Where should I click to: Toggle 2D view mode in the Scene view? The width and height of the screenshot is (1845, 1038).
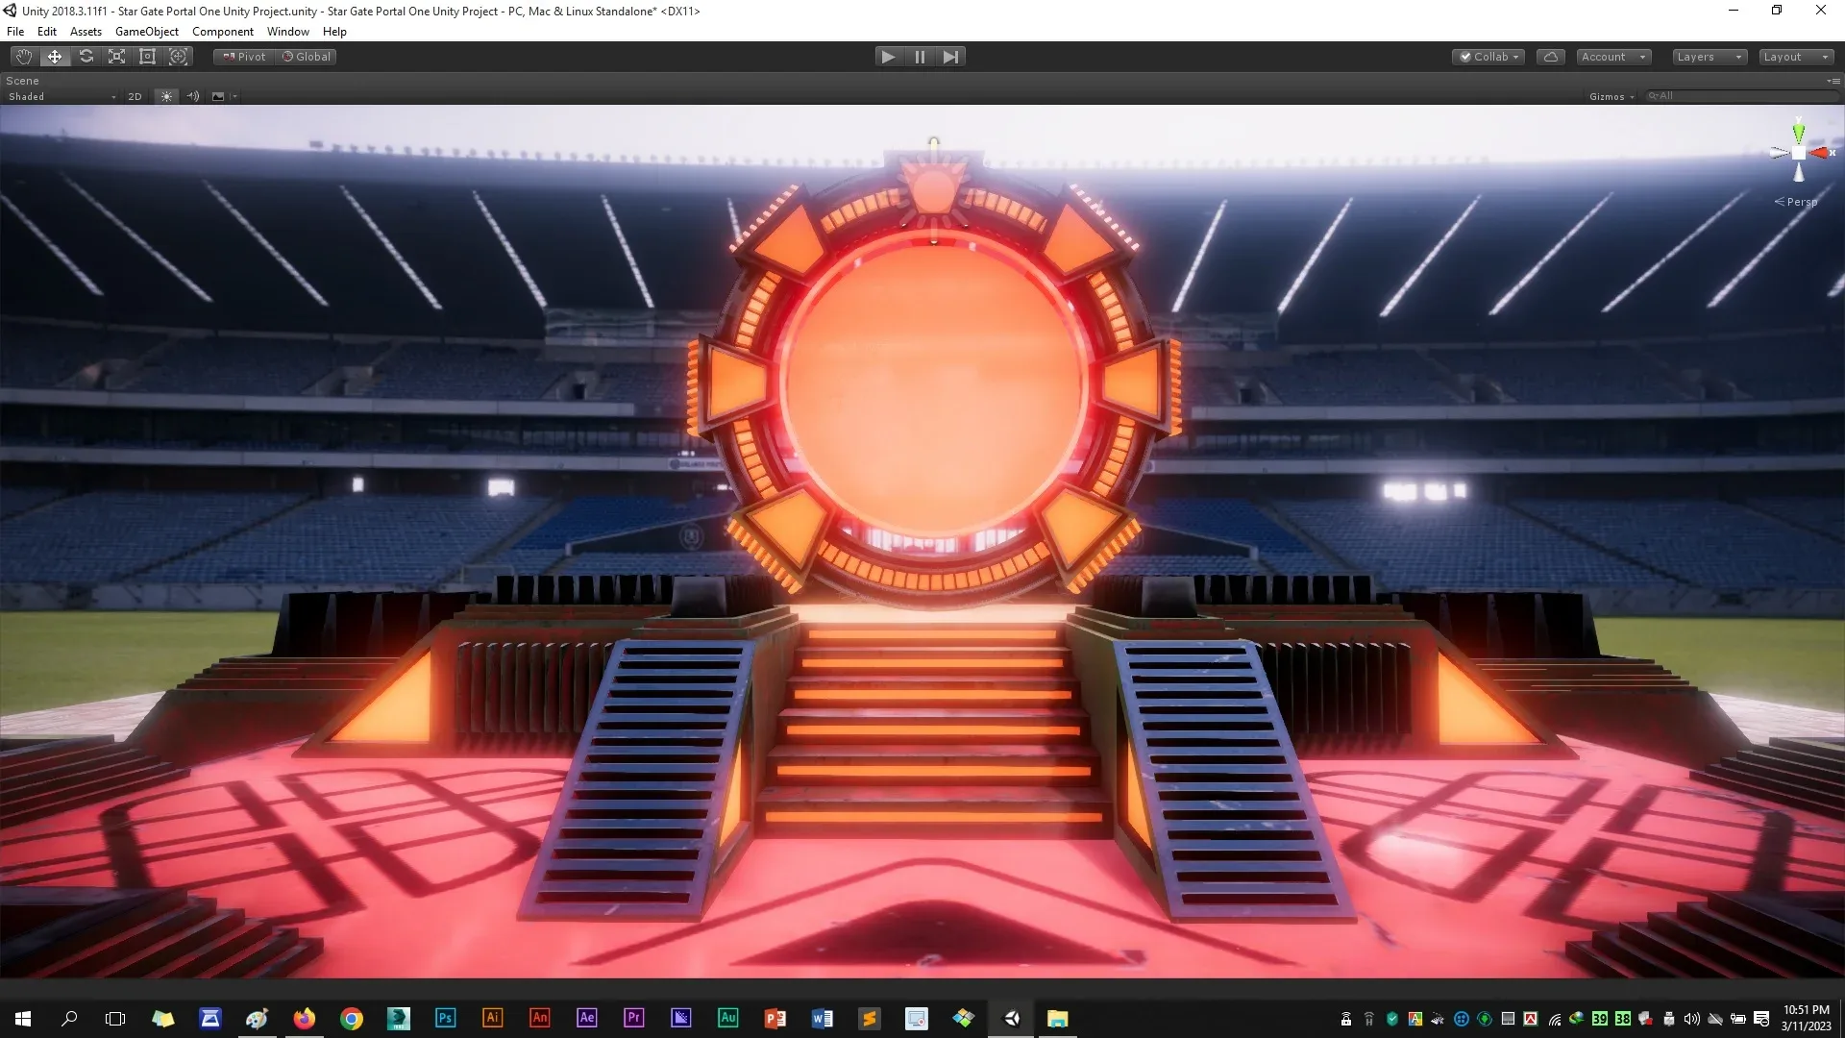[x=135, y=96]
